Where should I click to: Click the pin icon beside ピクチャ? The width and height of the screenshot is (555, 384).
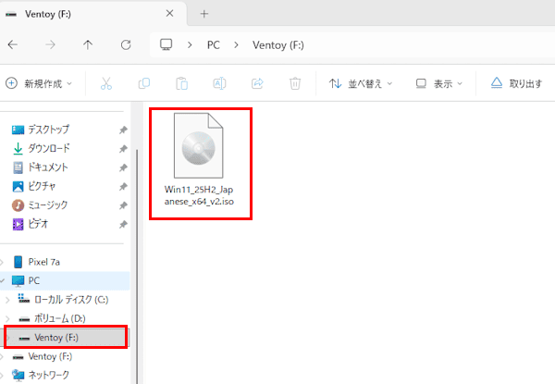tap(123, 187)
